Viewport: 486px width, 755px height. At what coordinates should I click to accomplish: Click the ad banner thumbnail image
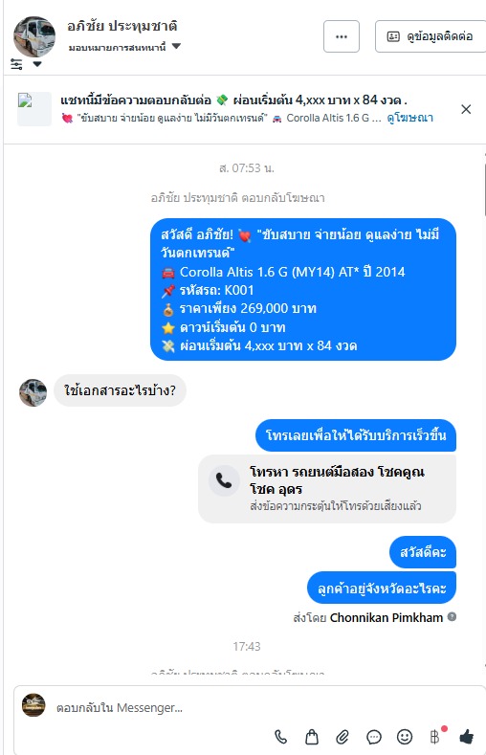click(34, 109)
